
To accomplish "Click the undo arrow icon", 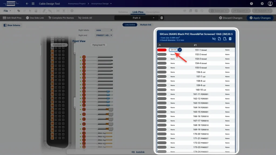I will coord(19,11).
